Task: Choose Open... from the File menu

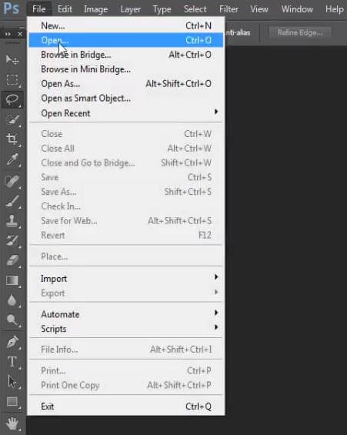Action: coord(126,40)
